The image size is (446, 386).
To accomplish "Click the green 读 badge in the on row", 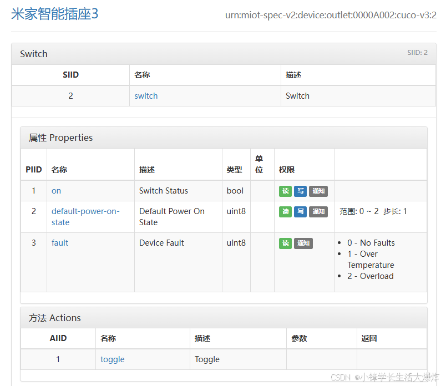I will point(285,191).
